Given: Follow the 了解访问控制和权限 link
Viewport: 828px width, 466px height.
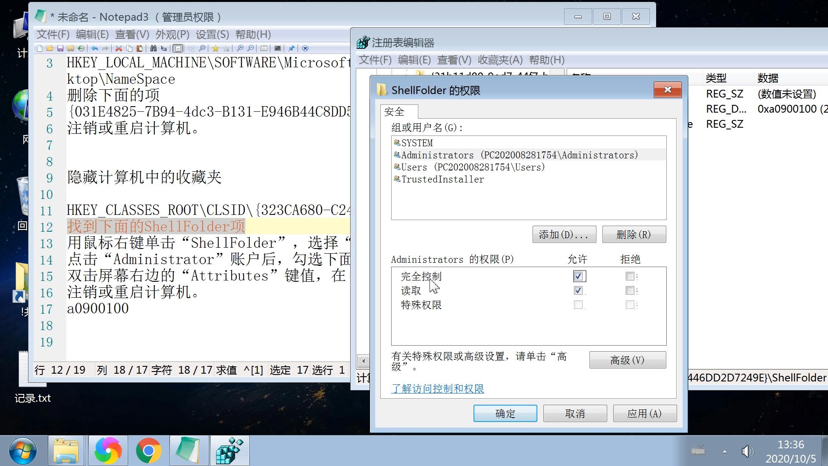Looking at the screenshot, I should pyautogui.click(x=437, y=389).
